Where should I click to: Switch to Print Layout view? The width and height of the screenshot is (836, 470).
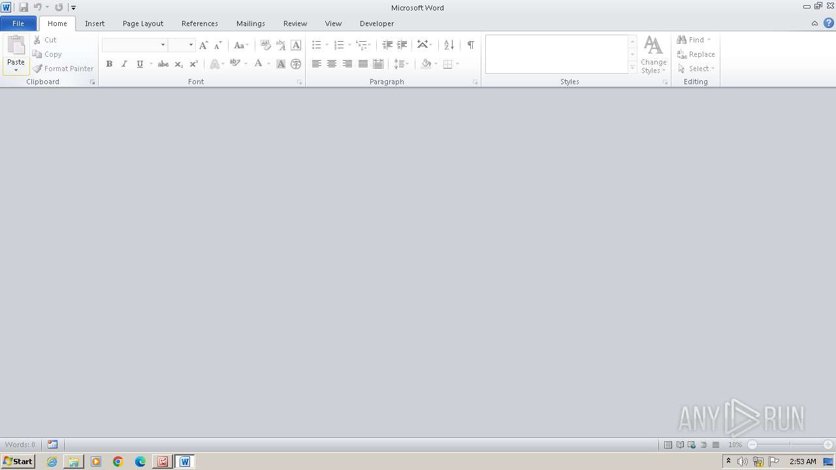point(668,445)
